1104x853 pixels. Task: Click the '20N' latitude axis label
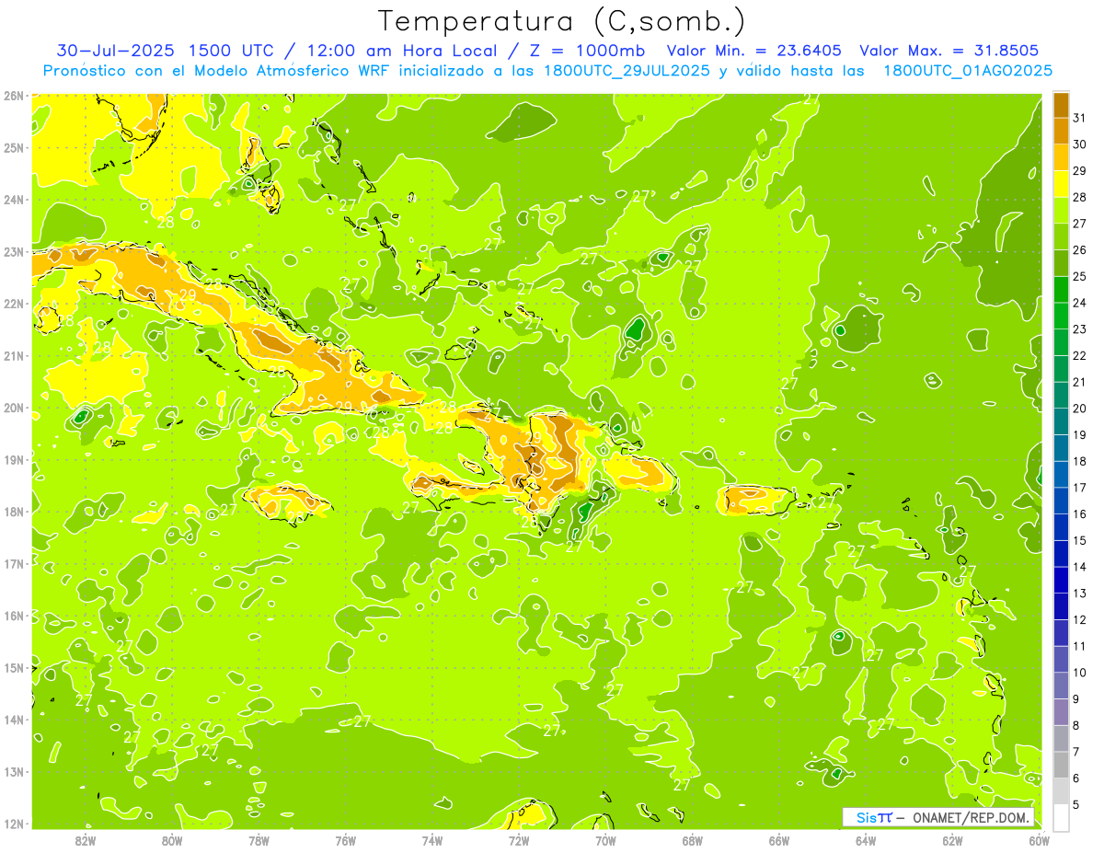coord(14,408)
